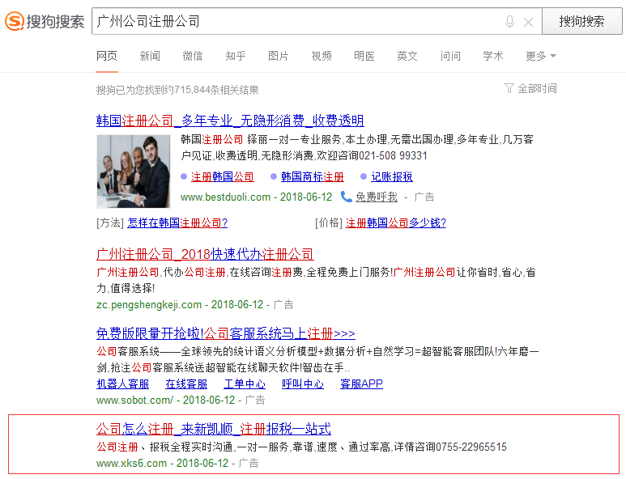Open the 微信 search tab
This screenshot has height=479, width=626.
click(193, 56)
